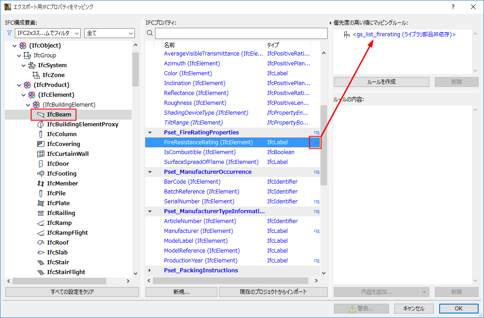
Task: Click the IfcStairFlight icon
Action: click(40, 272)
